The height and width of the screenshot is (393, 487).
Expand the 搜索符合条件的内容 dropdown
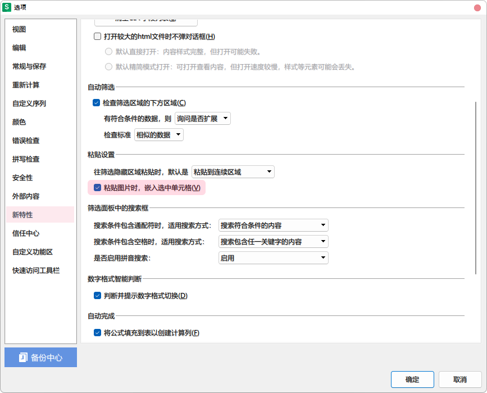(273, 225)
